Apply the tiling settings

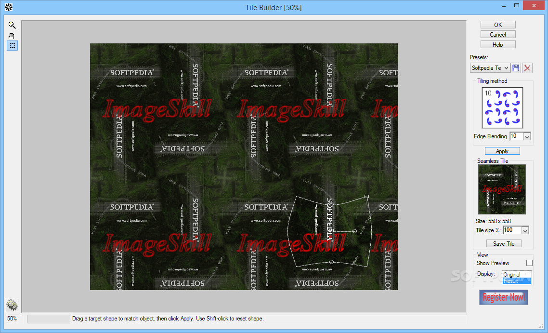coord(502,151)
